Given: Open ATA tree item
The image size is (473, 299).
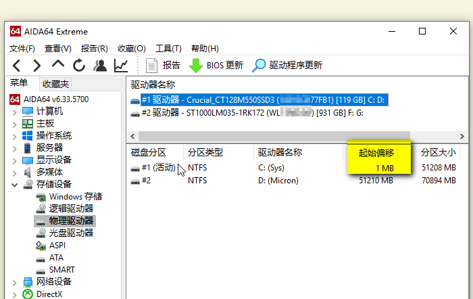Looking at the screenshot, I should tap(56, 258).
